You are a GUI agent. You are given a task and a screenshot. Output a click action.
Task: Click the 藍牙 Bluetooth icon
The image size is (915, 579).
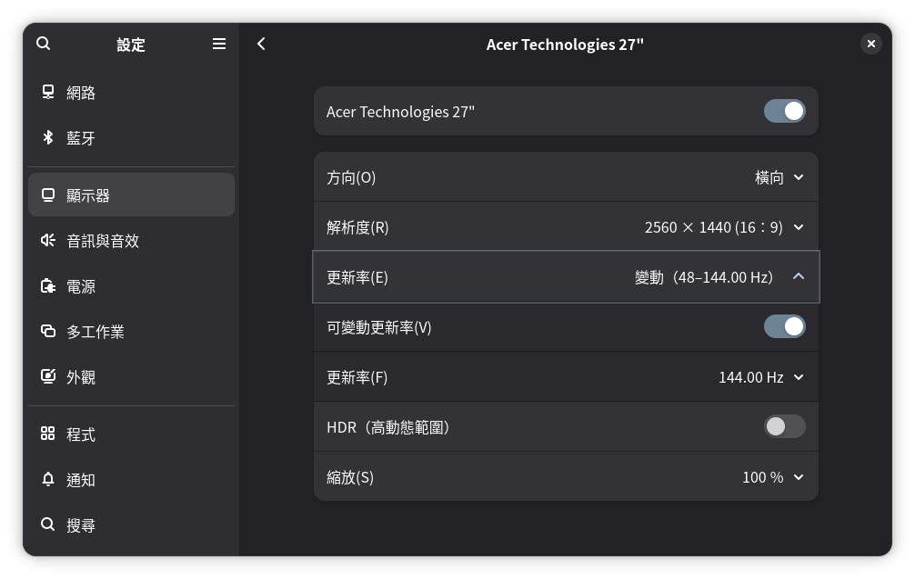tap(48, 138)
